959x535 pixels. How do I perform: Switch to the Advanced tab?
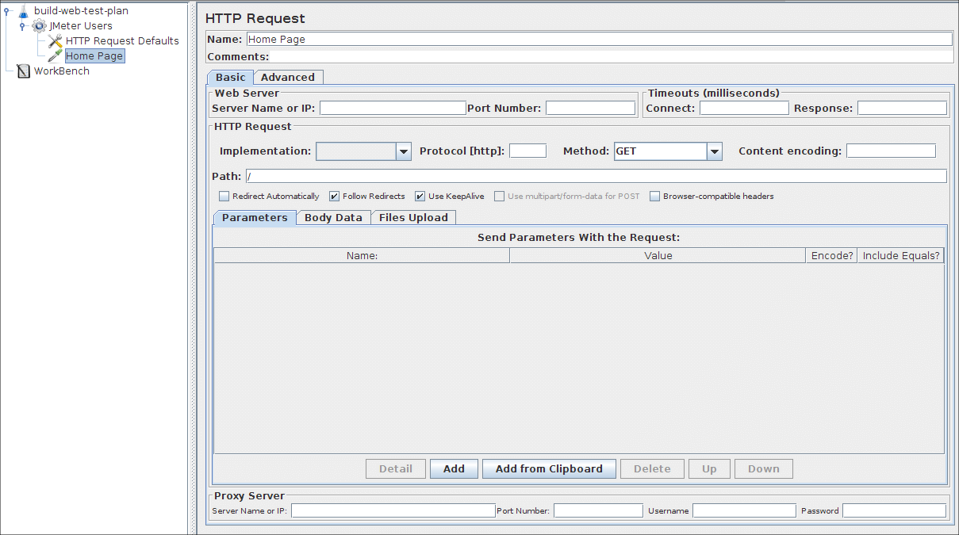click(288, 77)
